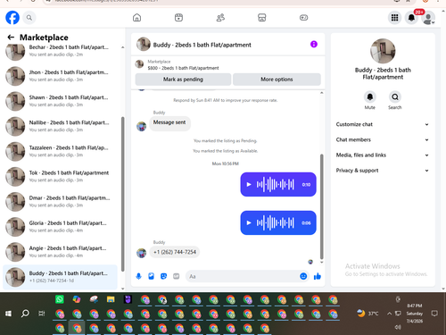Open the apps grid menu
The height and width of the screenshot is (335, 446).
tap(394, 18)
